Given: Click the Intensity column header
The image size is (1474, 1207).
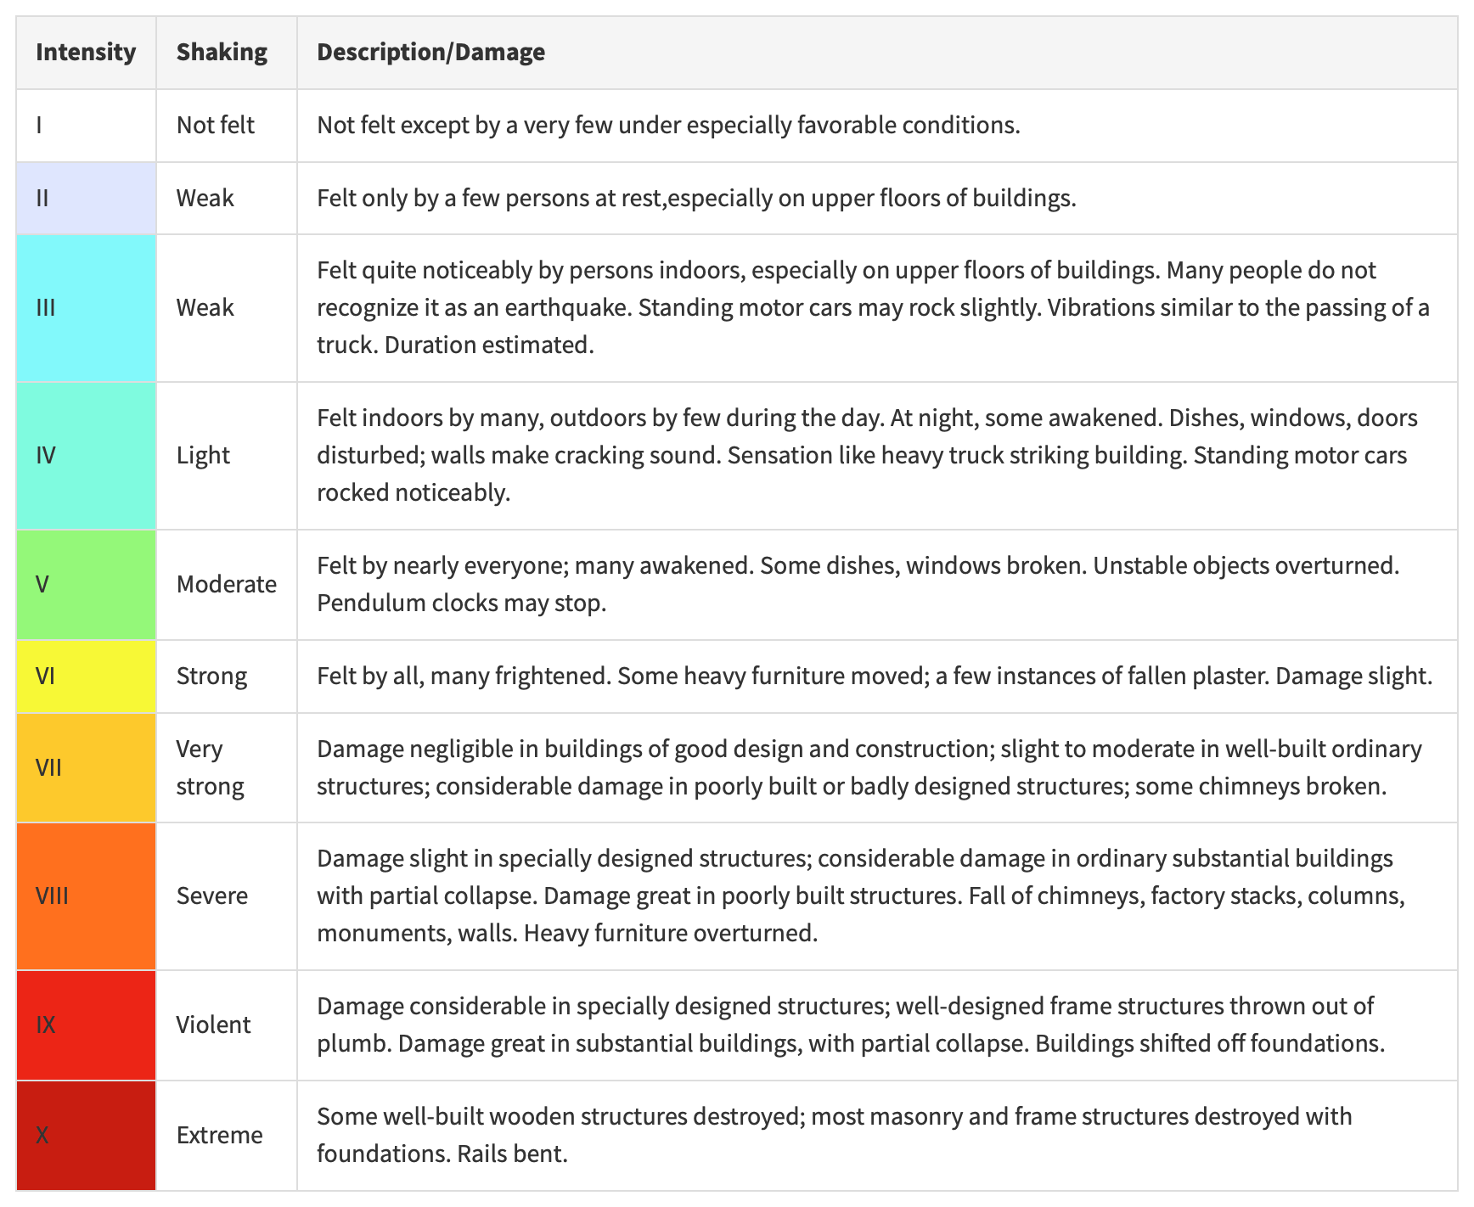Looking at the screenshot, I should click(x=86, y=53).
